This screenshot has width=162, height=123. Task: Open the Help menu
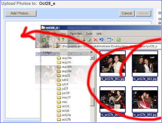tap(99, 34)
